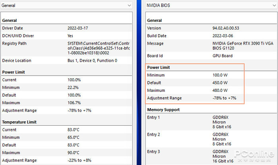The height and width of the screenshot is (165, 278).
Task: Select the Board Id row
Action: (x=211, y=56)
